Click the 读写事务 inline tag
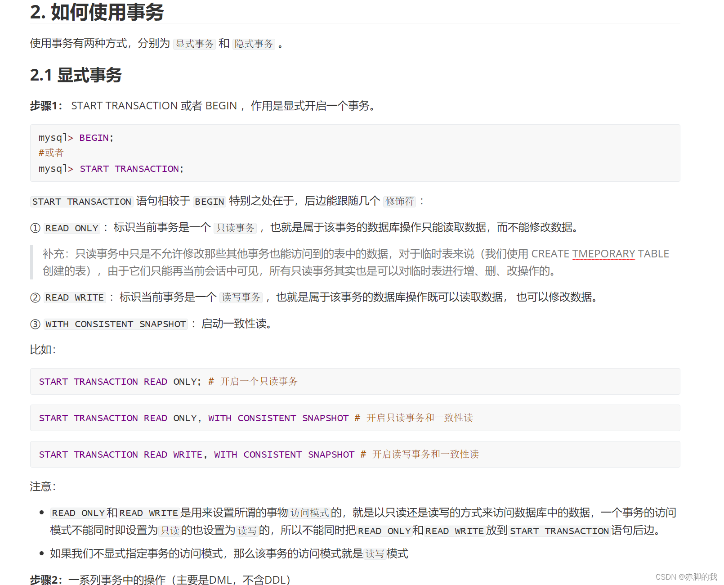This screenshot has height=585, width=724. coord(241,297)
